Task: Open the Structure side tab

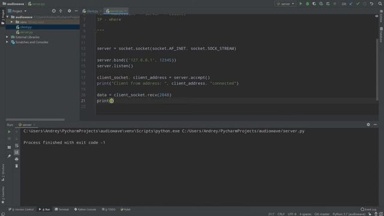Action: pyautogui.click(x=2, y=172)
